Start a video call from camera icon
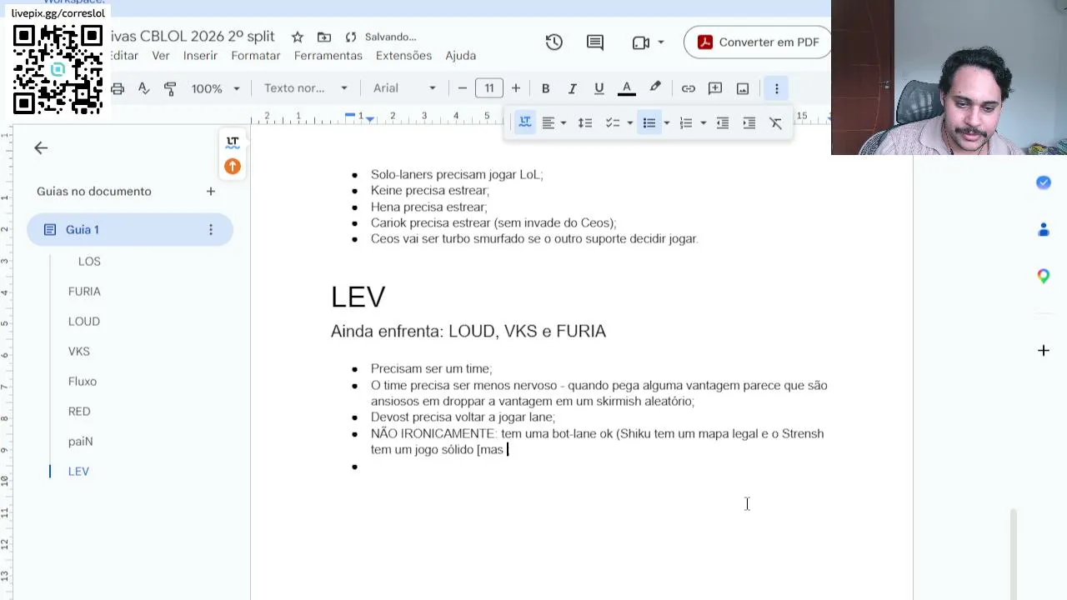The height and width of the screenshot is (600, 1067). [640, 42]
